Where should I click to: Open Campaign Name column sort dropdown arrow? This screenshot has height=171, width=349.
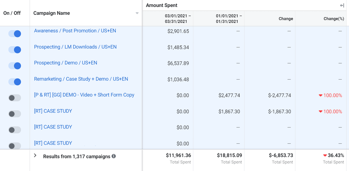137,13
